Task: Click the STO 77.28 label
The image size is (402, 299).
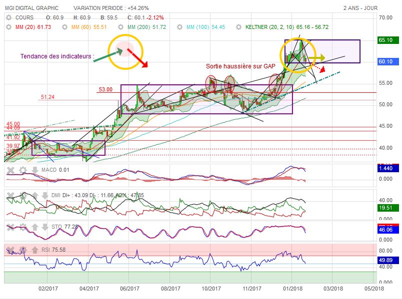Action: 64,227
